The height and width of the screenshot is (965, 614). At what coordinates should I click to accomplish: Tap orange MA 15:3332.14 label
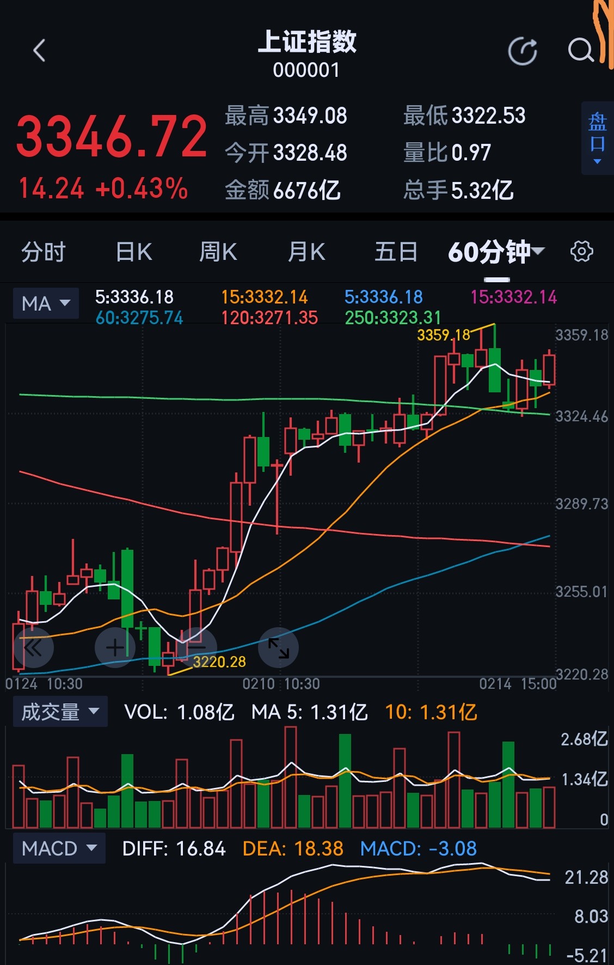265,297
